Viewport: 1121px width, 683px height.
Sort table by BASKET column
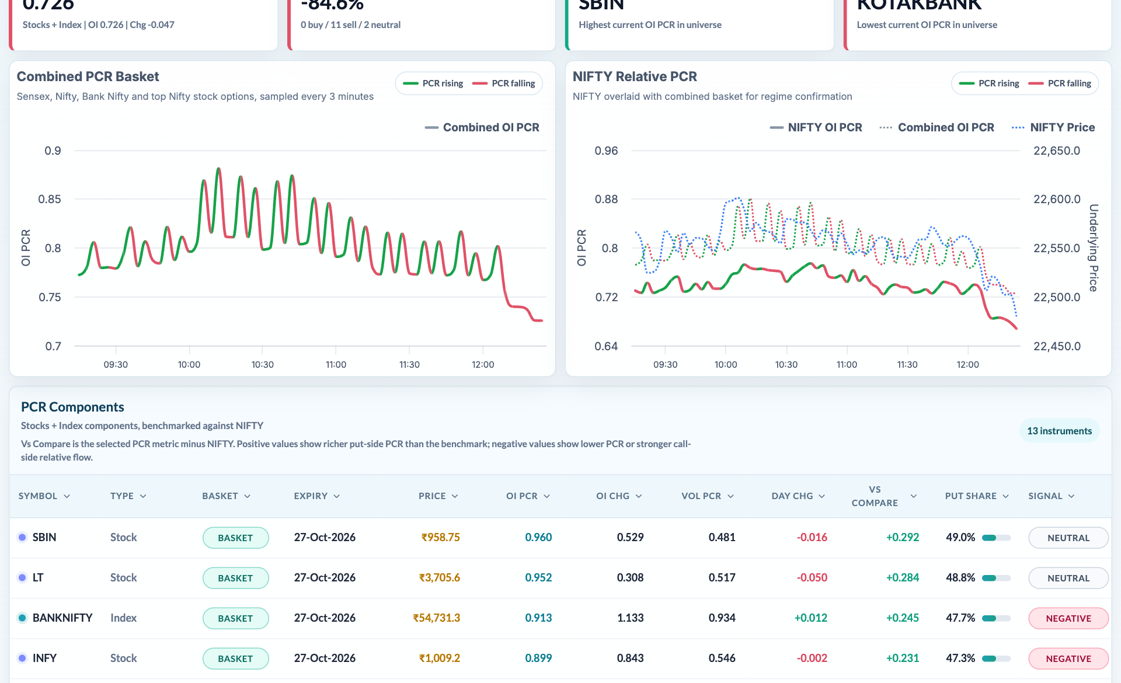[x=227, y=496]
